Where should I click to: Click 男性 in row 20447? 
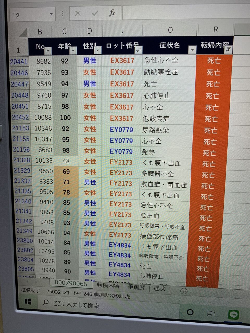coord(90,84)
